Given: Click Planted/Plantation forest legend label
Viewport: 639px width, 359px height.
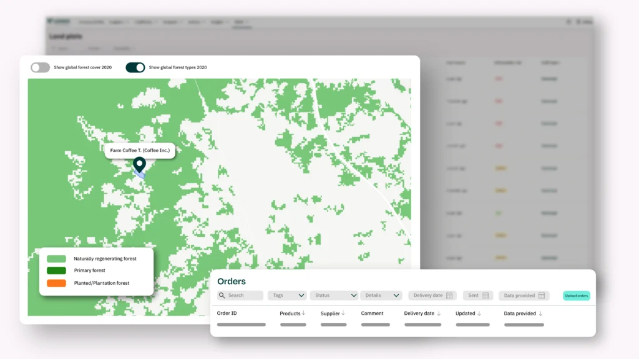Looking at the screenshot, I should [x=102, y=283].
